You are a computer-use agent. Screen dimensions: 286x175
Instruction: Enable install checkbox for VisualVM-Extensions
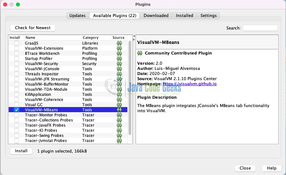pos(17,48)
